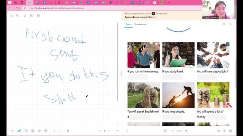Click the mountain helping hand photo
Image resolution: width=243 pixels, height=136 pixels.
pos(178,95)
